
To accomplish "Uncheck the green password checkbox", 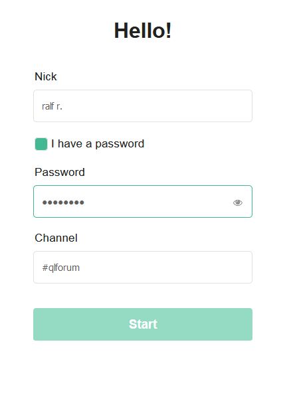I will 41,144.
